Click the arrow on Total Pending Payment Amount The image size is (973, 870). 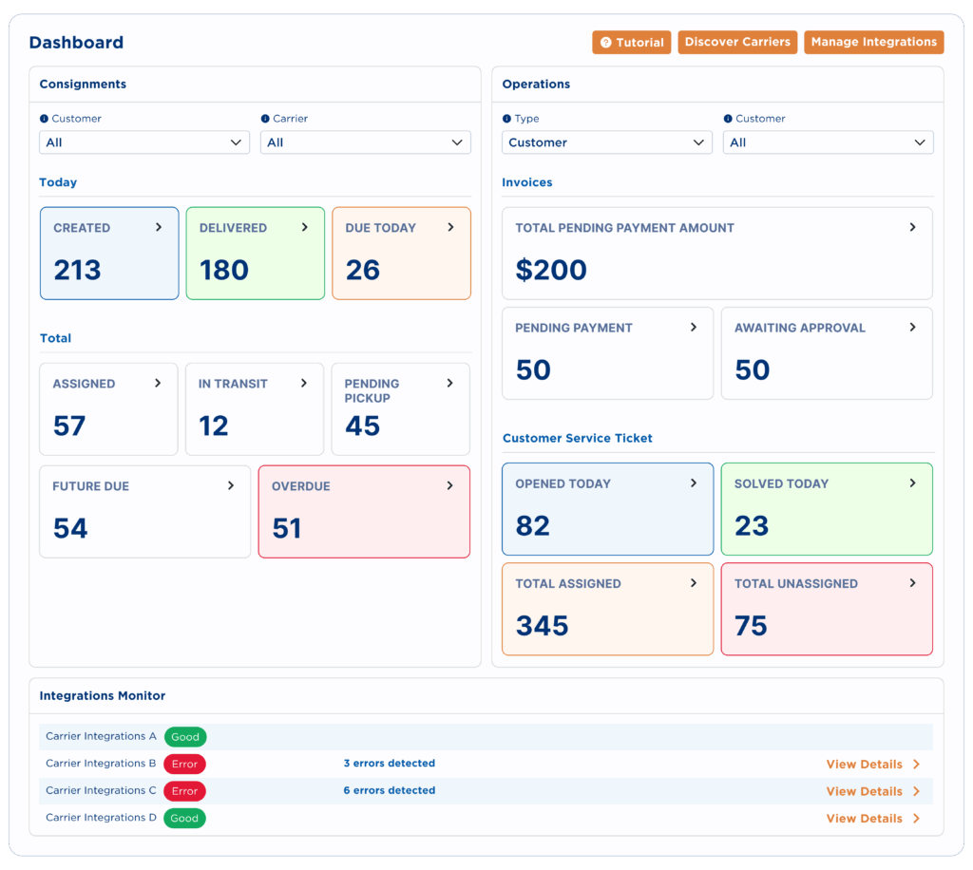(912, 228)
